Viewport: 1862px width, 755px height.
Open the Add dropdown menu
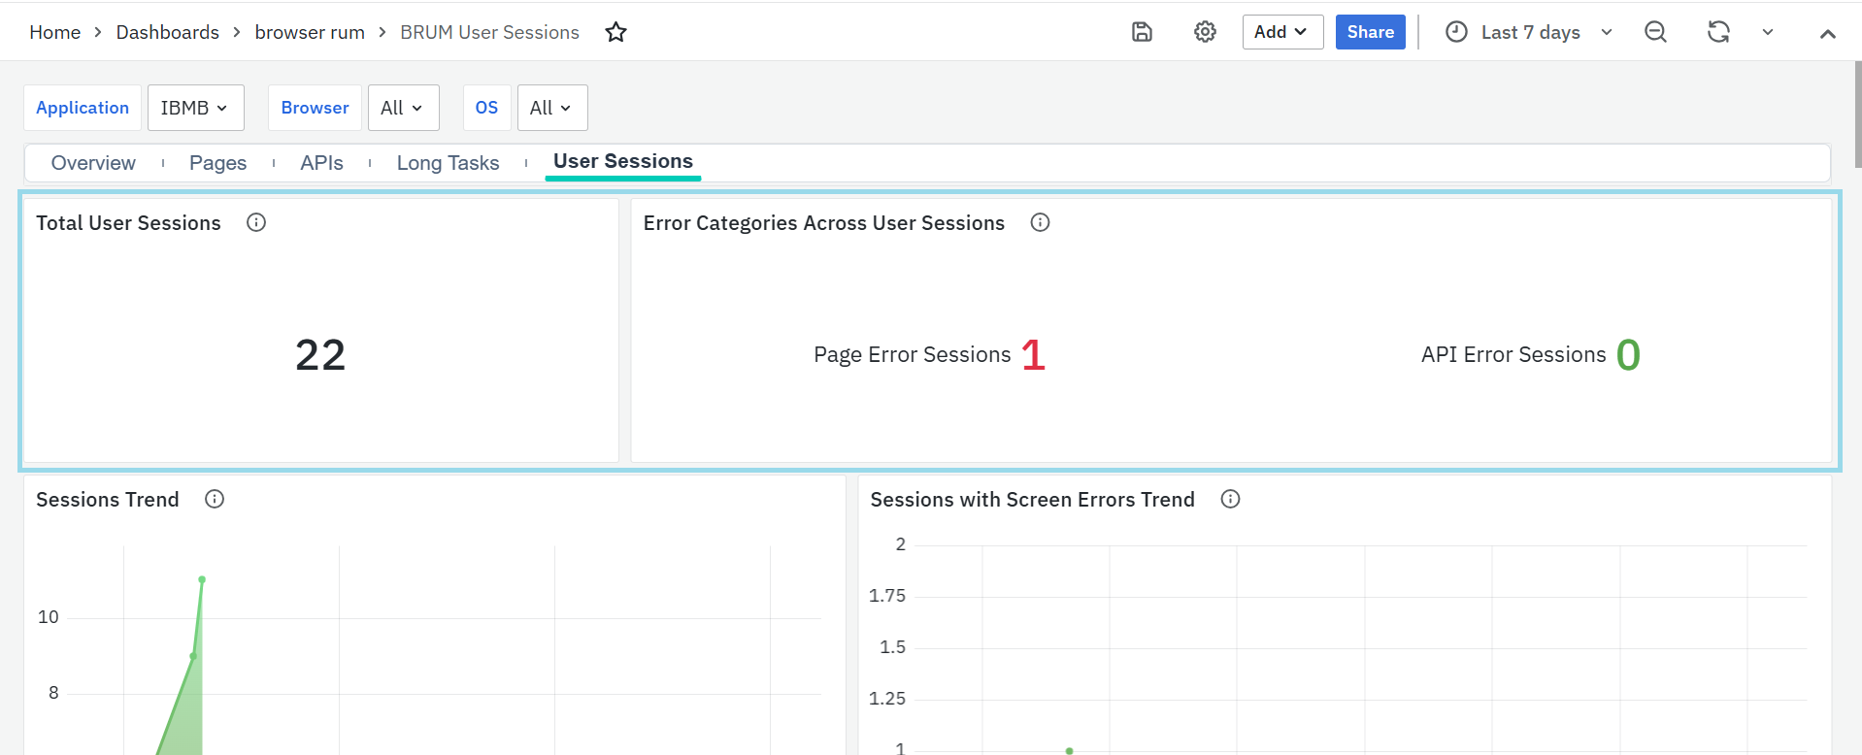coord(1281,32)
